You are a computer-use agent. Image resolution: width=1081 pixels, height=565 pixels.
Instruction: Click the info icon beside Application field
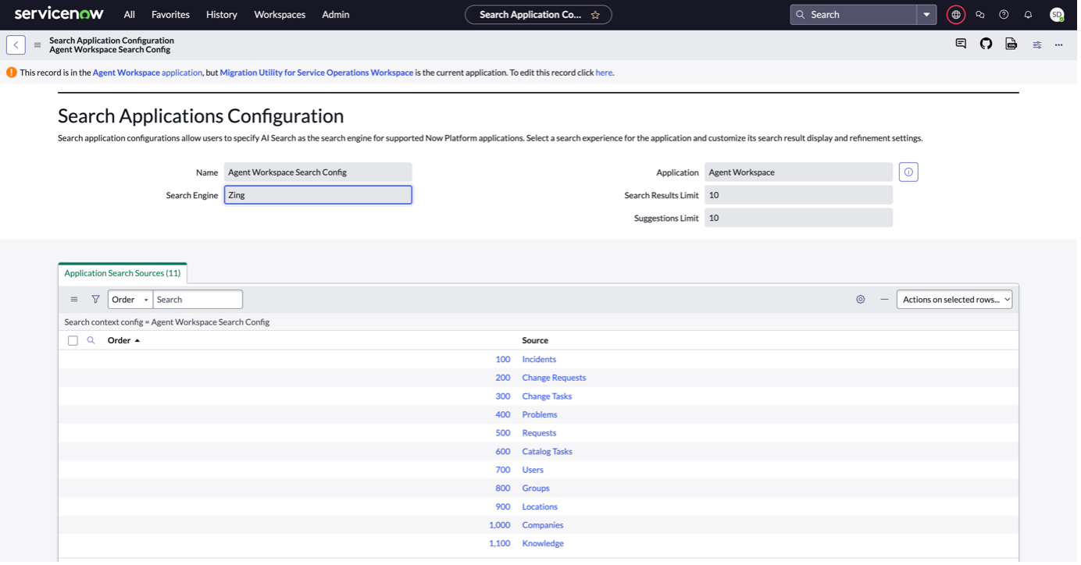[x=912, y=172]
